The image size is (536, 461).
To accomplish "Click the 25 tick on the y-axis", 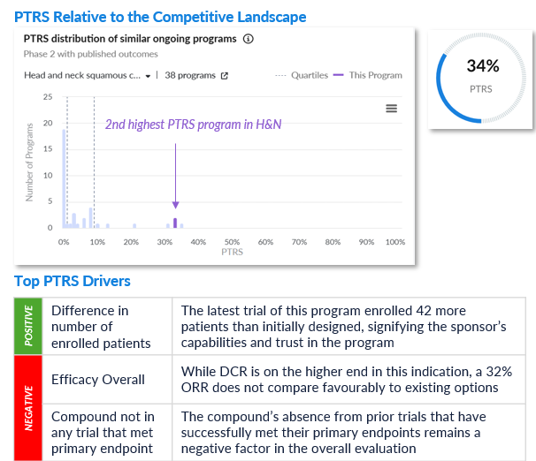I will click(48, 97).
